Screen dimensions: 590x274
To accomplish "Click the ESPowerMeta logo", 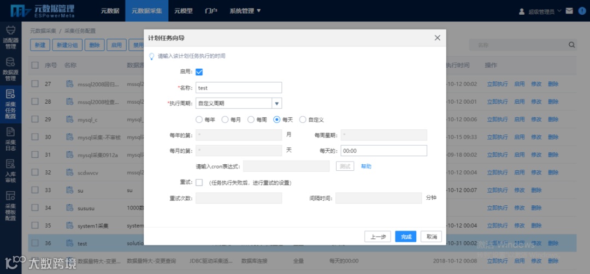I will click(43, 11).
